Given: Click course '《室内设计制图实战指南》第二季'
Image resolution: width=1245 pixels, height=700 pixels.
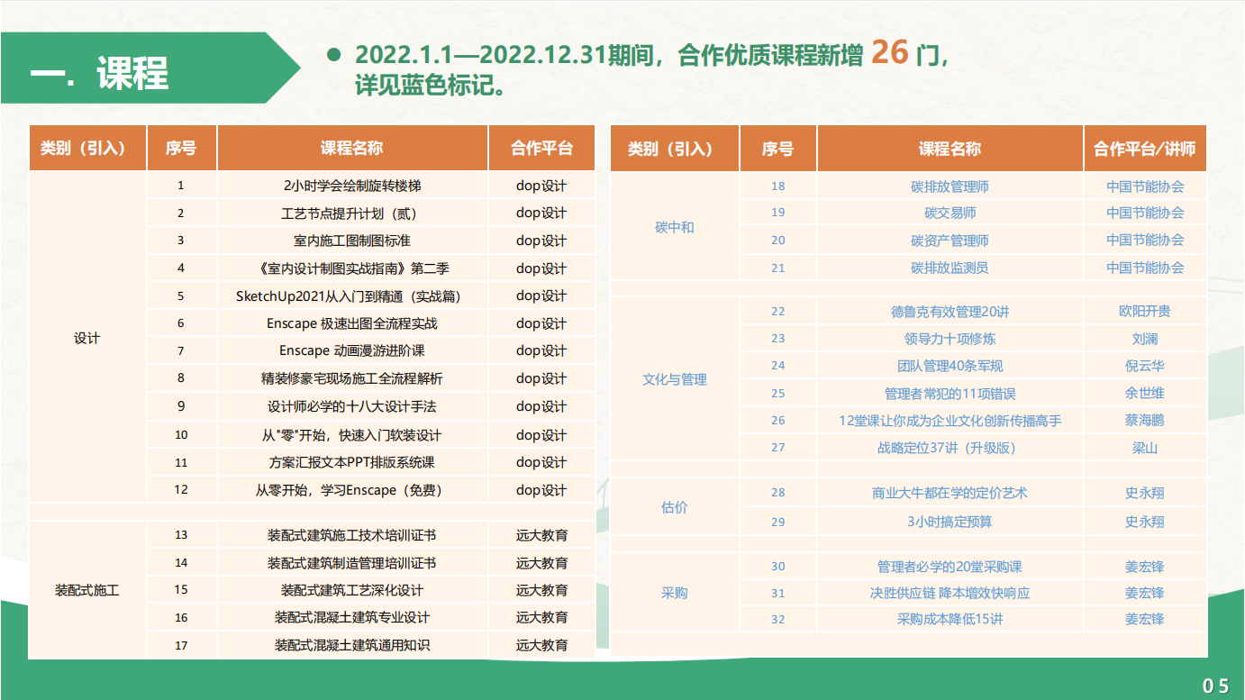Looking at the screenshot, I should click(352, 268).
